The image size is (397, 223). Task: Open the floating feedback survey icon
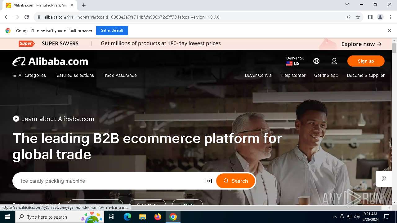(384, 179)
